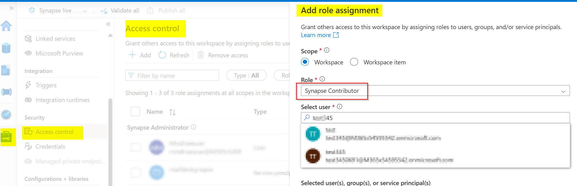
Task: Click the Credentials person-key icon
Action: pyautogui.click(x=28, y=146)
